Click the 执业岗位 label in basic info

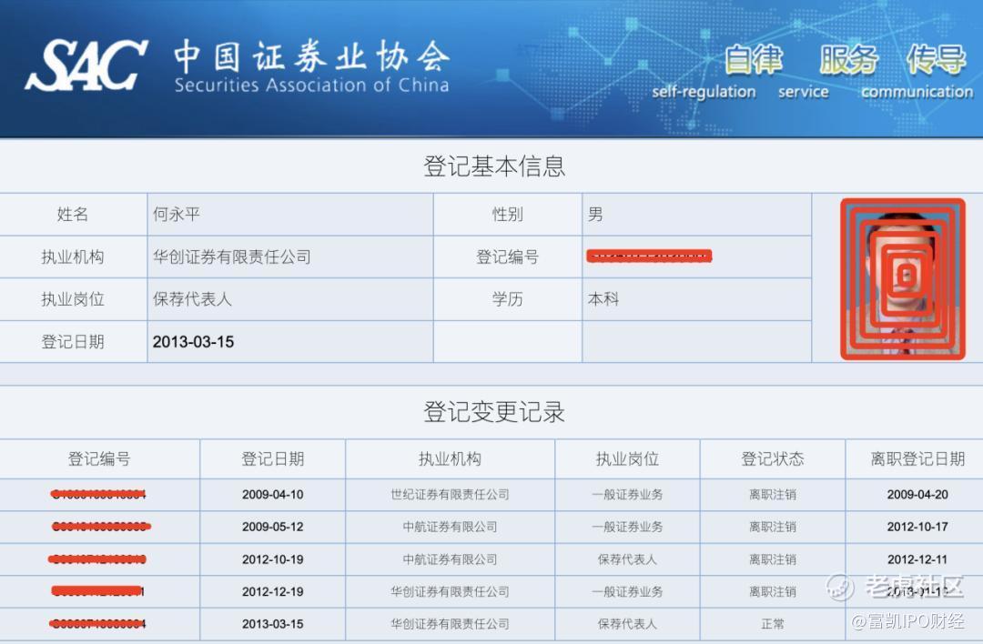click(73, 299)
